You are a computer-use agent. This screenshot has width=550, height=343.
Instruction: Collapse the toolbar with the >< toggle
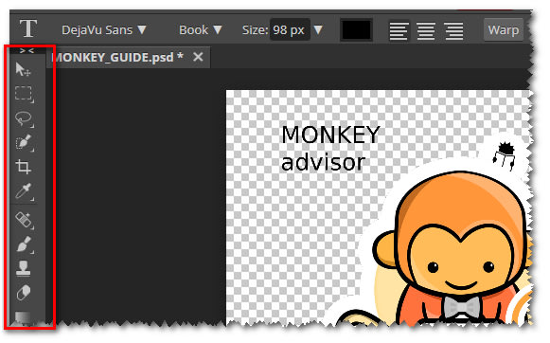tap(27, 51)
